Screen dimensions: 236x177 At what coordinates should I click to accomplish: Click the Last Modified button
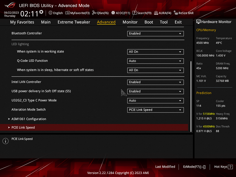pos(165,167)
